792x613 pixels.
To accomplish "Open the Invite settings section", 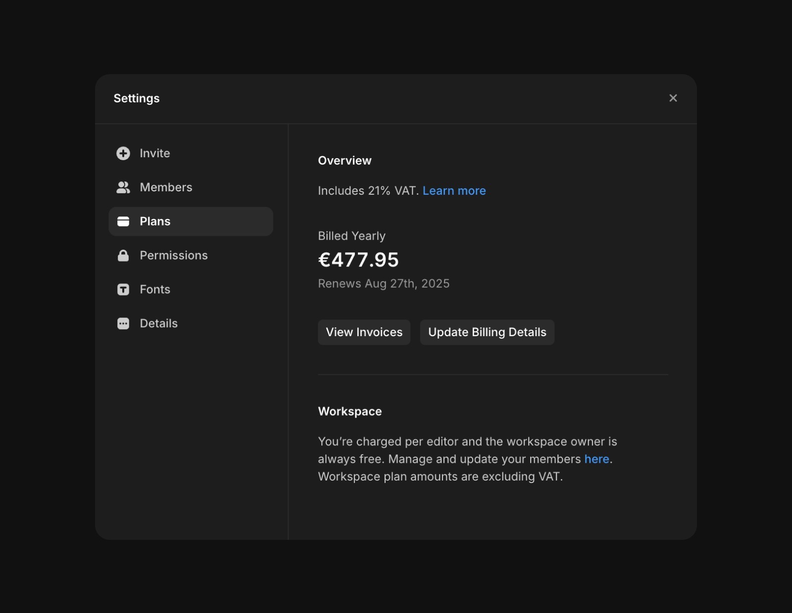I will click(191, 153).
